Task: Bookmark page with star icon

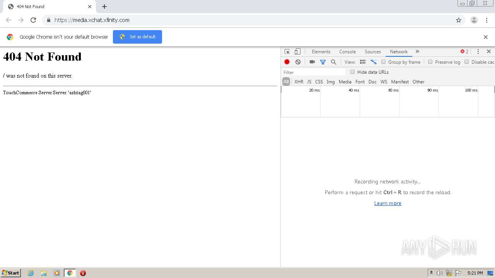Action: [x=459, y=20]
